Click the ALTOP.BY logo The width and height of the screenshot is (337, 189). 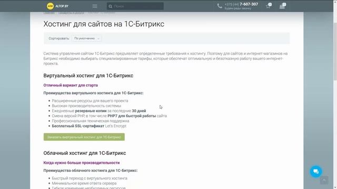tap(57, 6)
